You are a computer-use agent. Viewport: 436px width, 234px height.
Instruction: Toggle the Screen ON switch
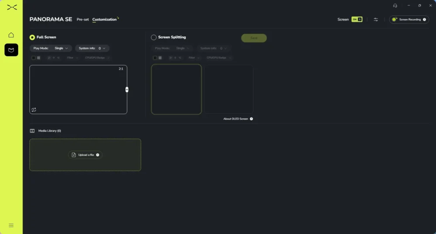pos(357,20)
